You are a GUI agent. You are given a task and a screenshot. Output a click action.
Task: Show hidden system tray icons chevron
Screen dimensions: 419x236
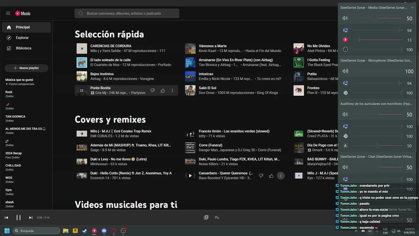356,231
